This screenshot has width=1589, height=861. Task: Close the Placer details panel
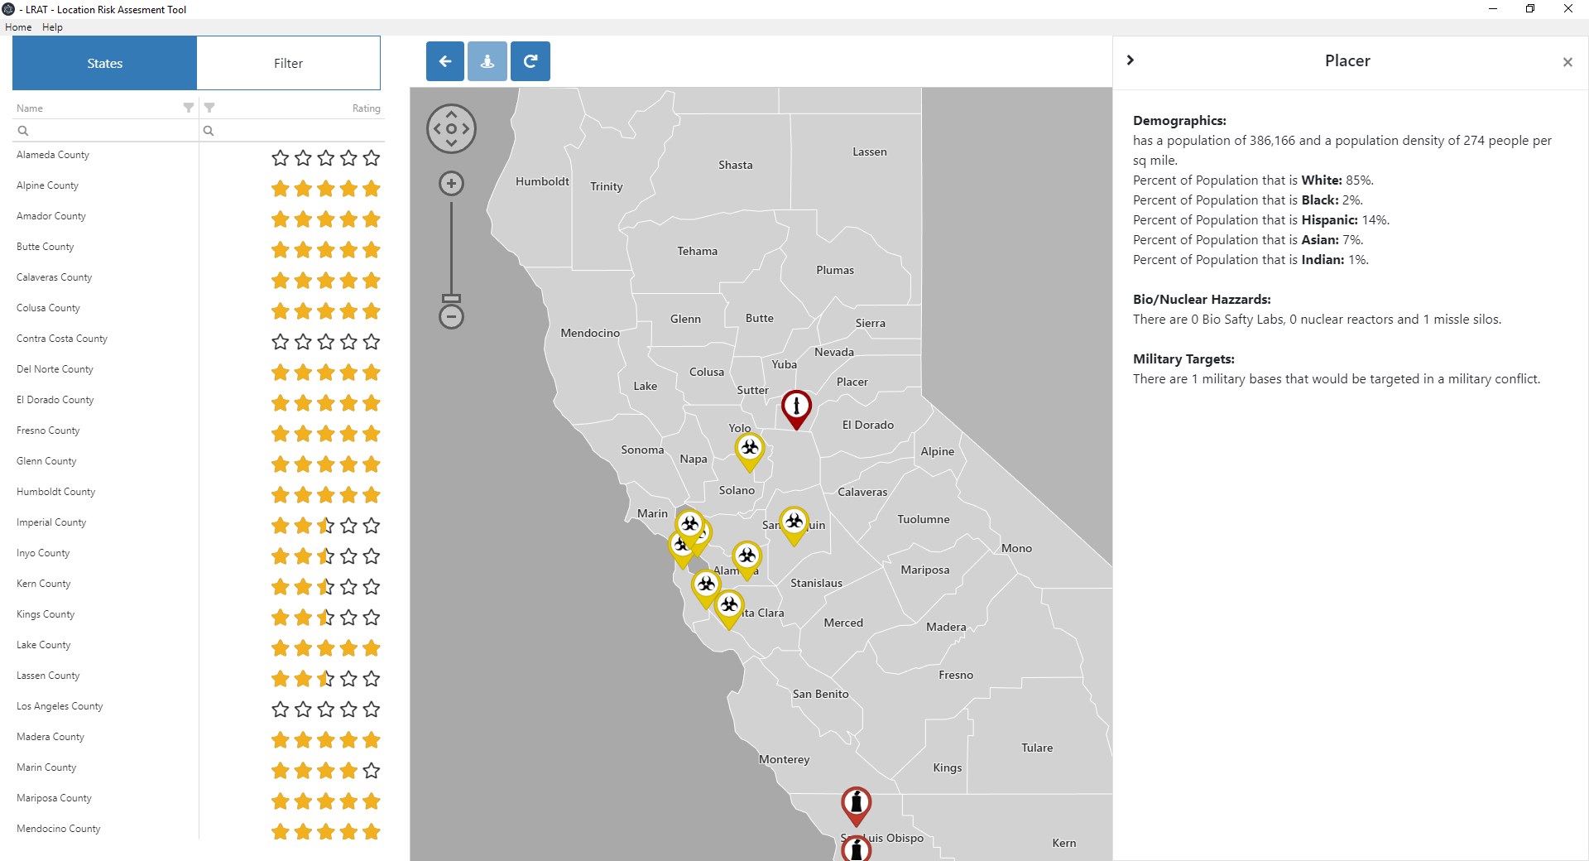point(1567,62)
